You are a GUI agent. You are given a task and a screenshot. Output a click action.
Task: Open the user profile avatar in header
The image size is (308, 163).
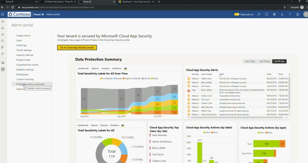tap(306, 14)
